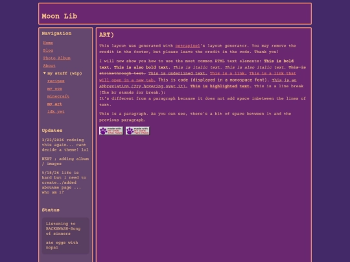The height and width of the screenshot is (262, 350).
Task: Click the 'ate eggs with nopal' status line
Action: click(62, 245)
